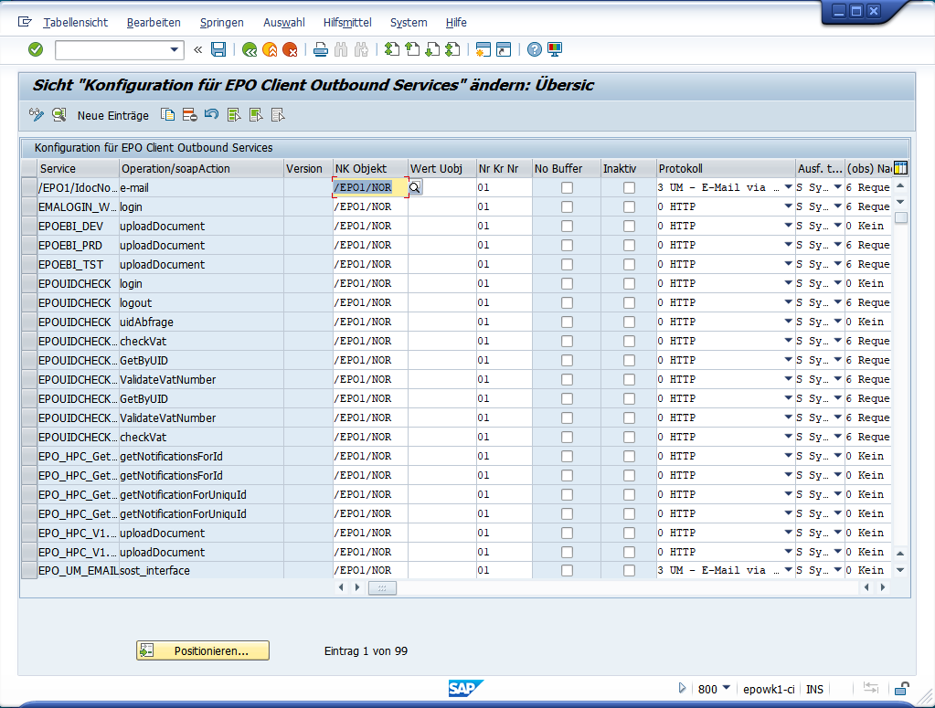Viewport: 935px width, 708px height.
Task: Go to previous page icon
Action: [x=412, y=49]
